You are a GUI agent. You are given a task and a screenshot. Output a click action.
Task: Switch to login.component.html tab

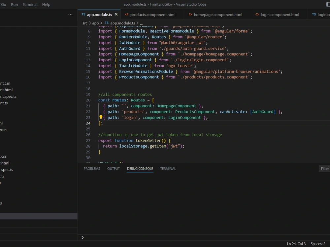(x=279, y=14)
